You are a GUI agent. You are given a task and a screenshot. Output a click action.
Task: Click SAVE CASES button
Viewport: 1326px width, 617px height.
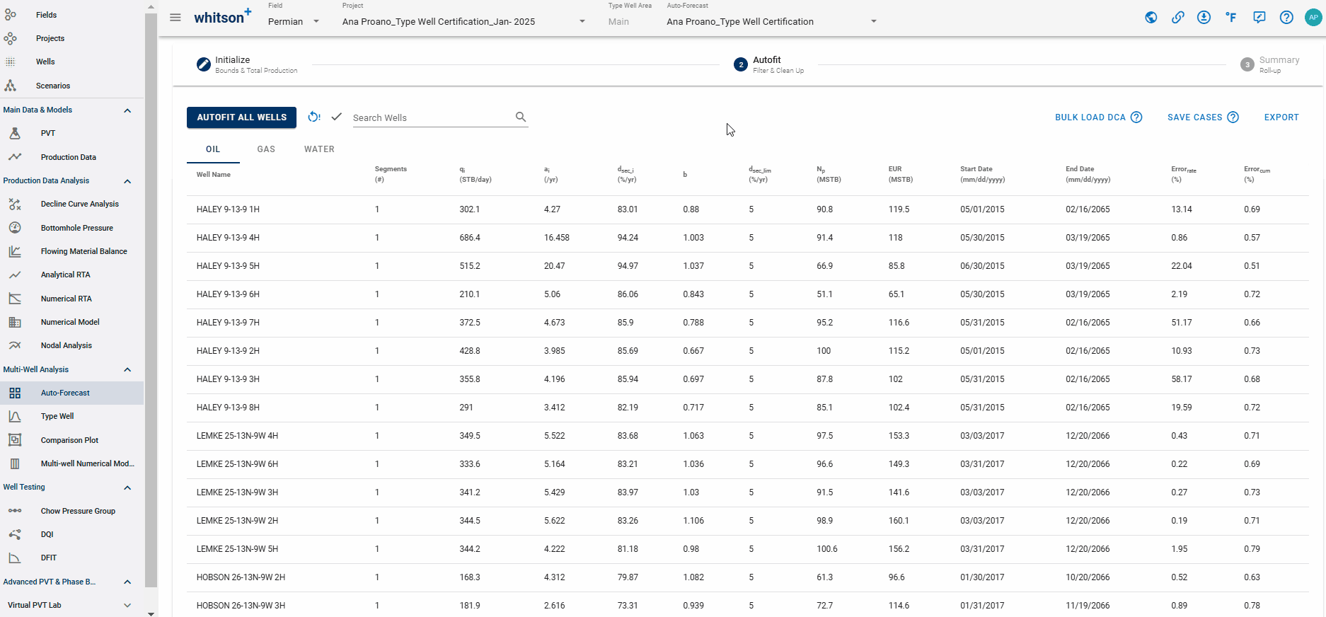coord(1194,117)
